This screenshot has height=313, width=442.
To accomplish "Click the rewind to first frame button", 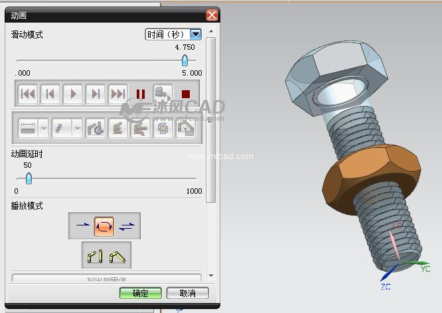I will pyautogui.click(x=27, y=94).
